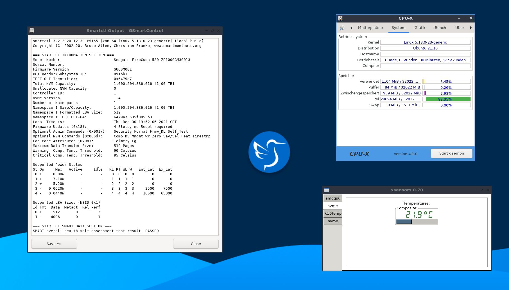
Task: Click the xsensors window icon in its titlebar
Action: (327, 190)
